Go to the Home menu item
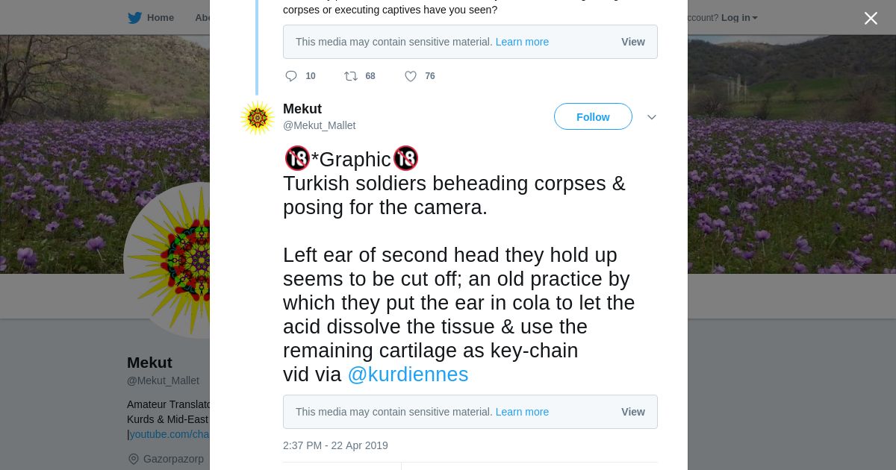This screenshot has height=470, width=896. 160,18
